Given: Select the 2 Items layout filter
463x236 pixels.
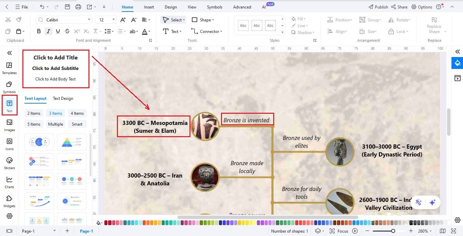Looking at the screenshot, I should click(x=34, y=113).
